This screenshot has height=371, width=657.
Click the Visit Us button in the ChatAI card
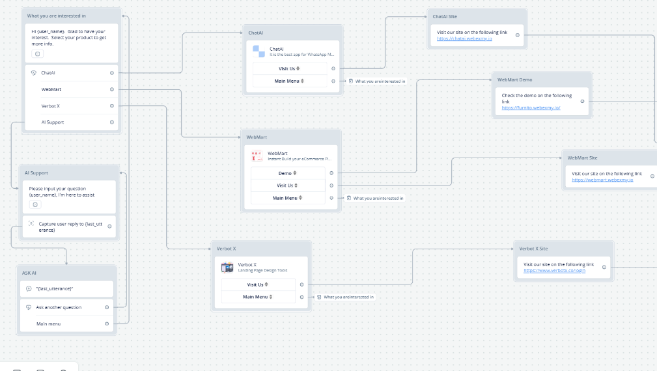[x=290, y=69]
